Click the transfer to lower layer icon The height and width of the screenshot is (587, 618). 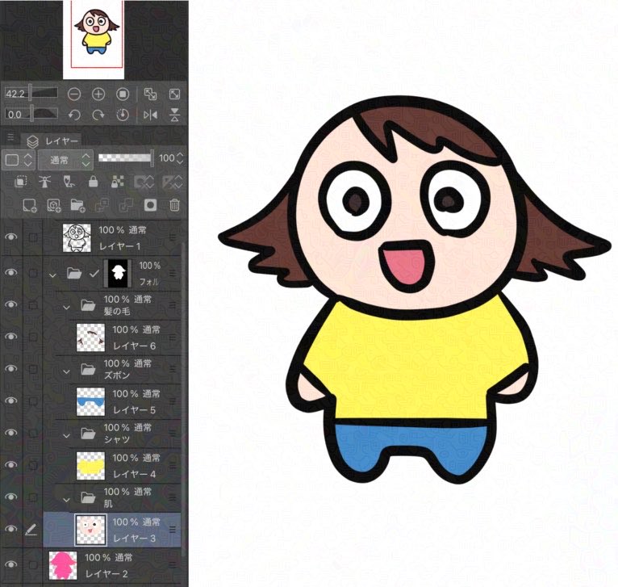[102, 205]
